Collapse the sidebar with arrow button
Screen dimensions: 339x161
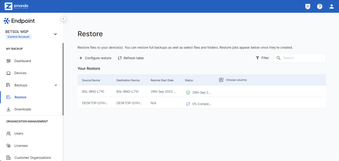63,19
